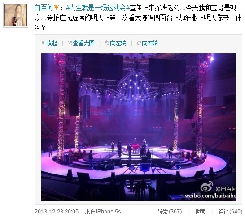Viewport: 245px width, 217px height.
Task: Click the weibo.com/baibaihe watermark text
Action: click(x=210, y=196)
